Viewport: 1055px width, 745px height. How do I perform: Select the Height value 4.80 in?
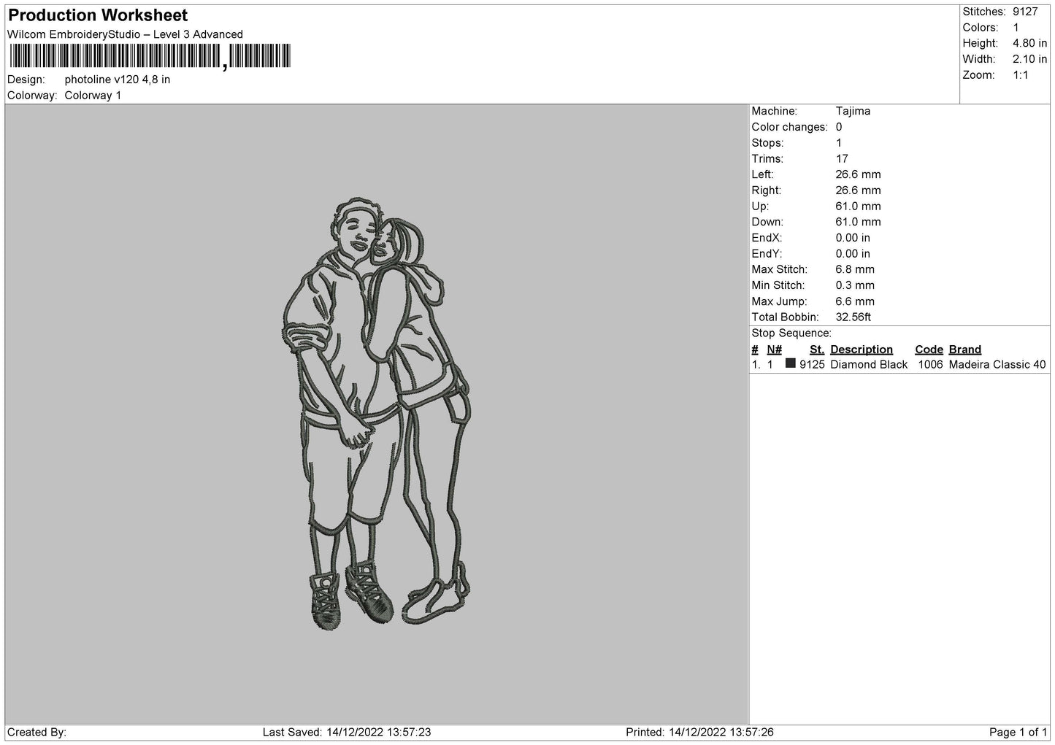pos(1029,44)
